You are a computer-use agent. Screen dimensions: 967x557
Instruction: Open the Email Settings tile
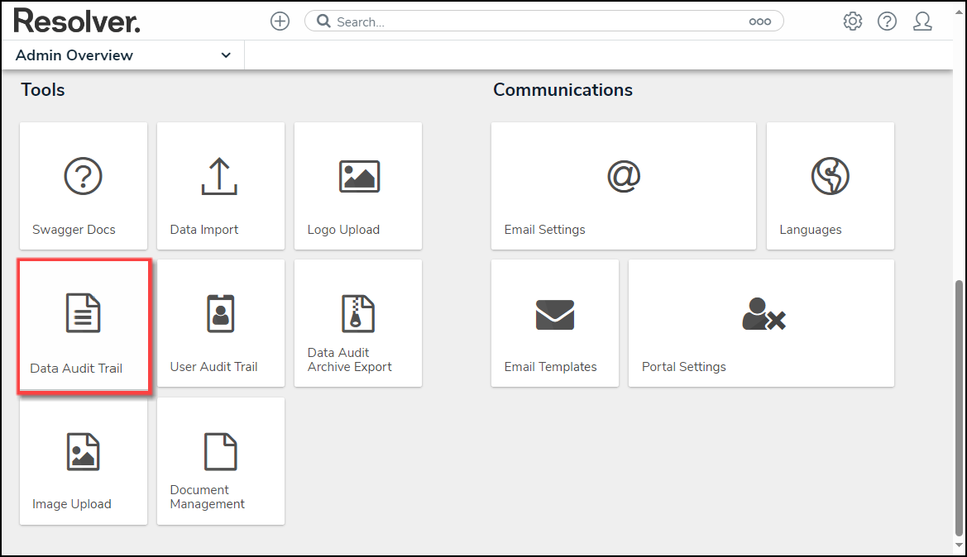coord(623,186)
